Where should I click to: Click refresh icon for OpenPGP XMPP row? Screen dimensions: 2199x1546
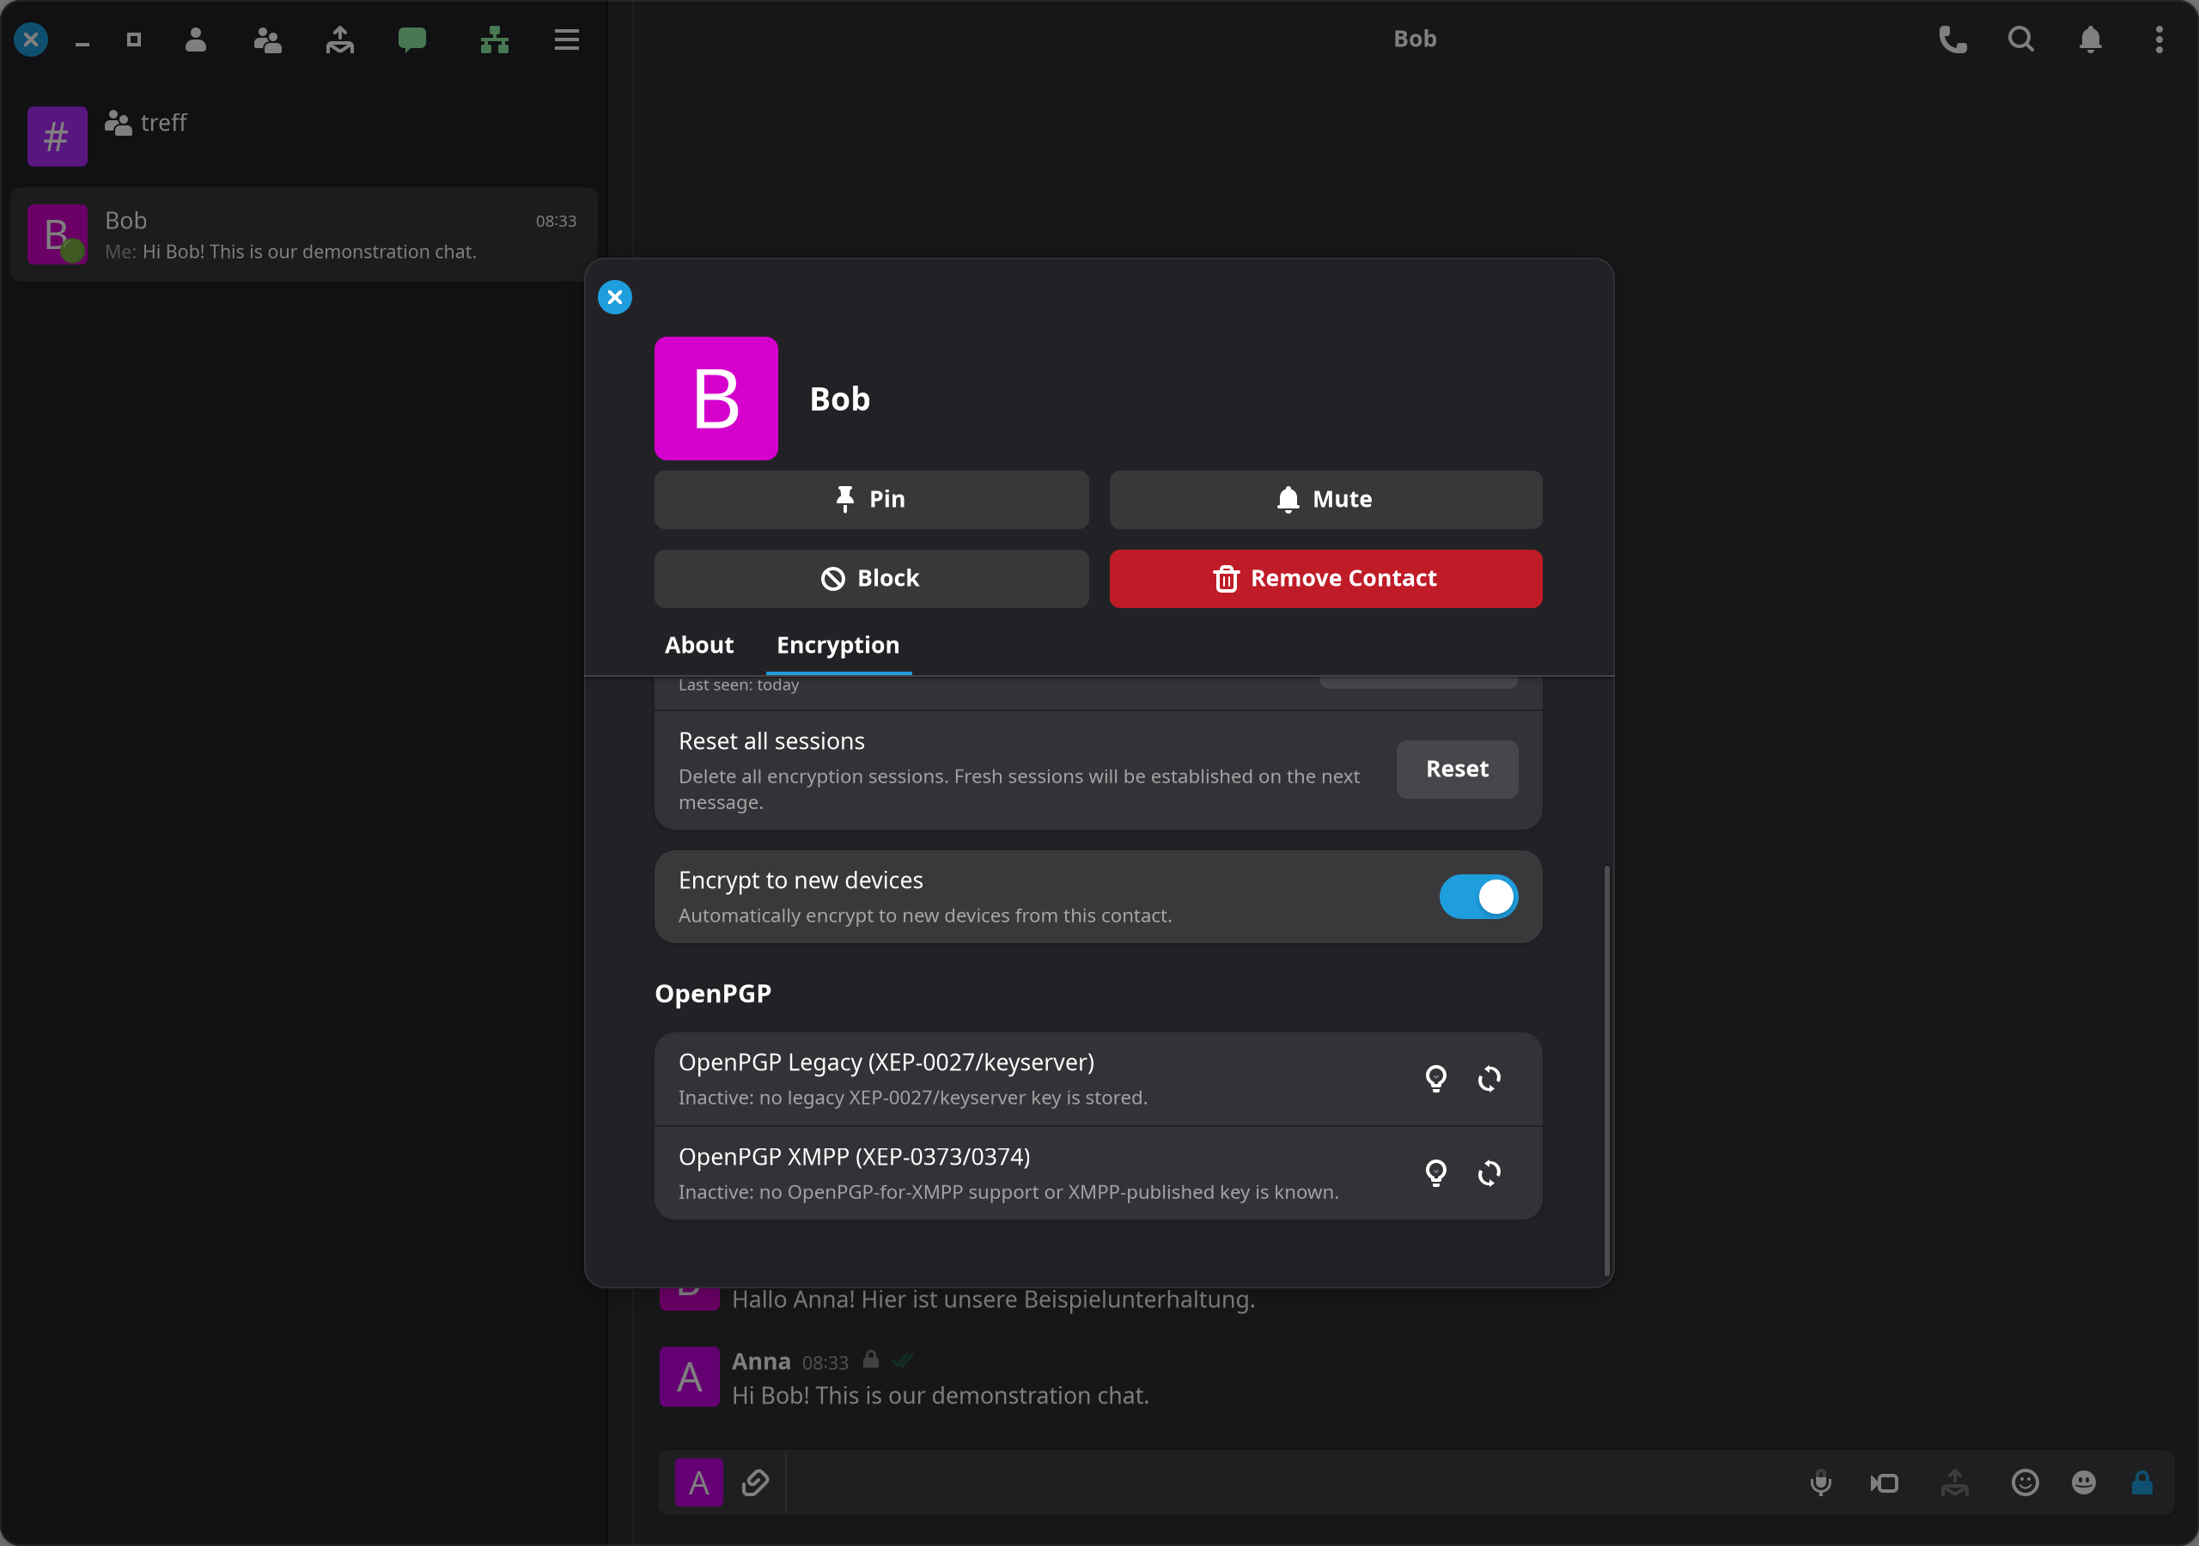[x=1489, y=1173]
